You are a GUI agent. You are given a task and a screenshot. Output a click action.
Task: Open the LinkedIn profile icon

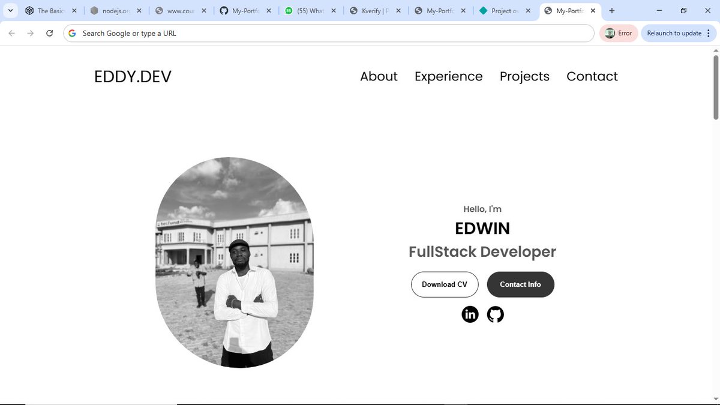tap(470, 314)
